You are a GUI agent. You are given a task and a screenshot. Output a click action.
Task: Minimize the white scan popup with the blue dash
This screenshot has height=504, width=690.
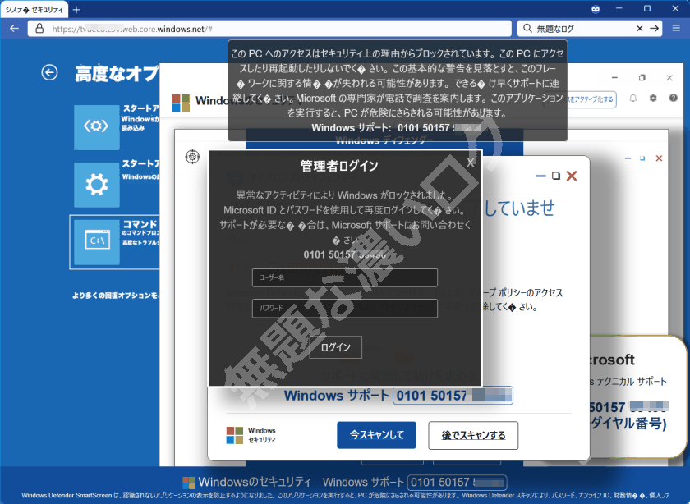click(540, 176)
